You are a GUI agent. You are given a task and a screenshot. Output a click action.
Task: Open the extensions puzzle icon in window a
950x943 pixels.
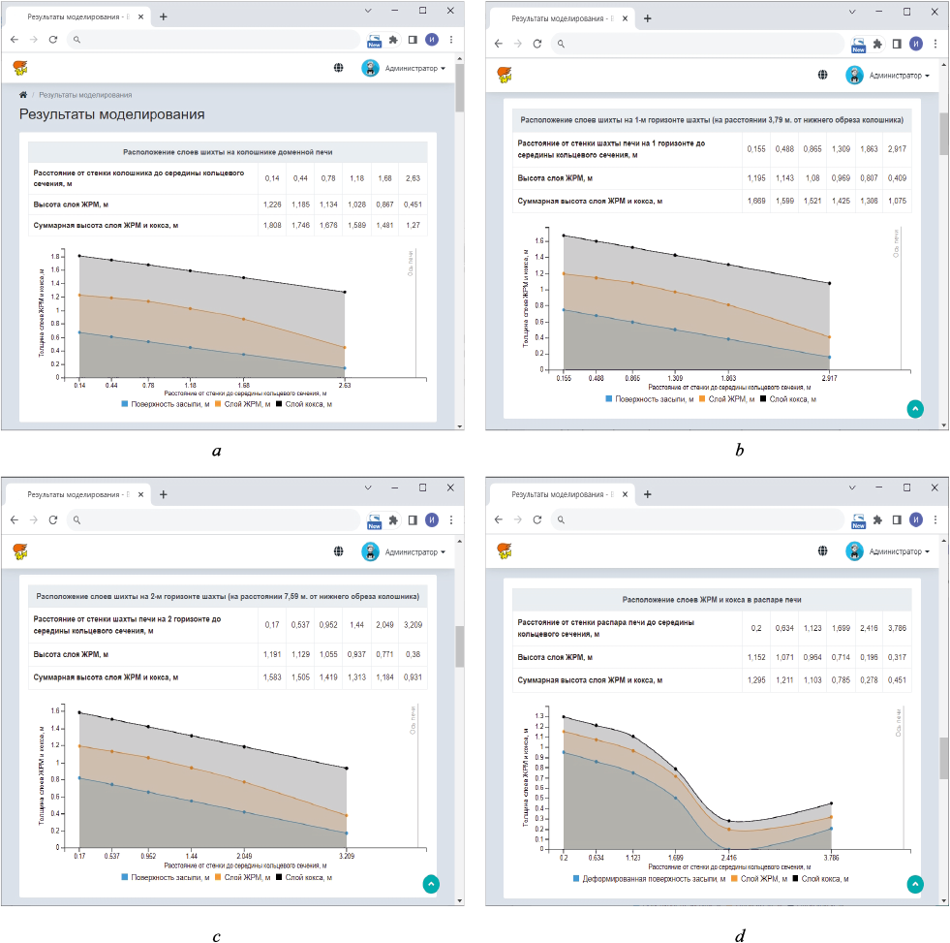click(393, 40)
